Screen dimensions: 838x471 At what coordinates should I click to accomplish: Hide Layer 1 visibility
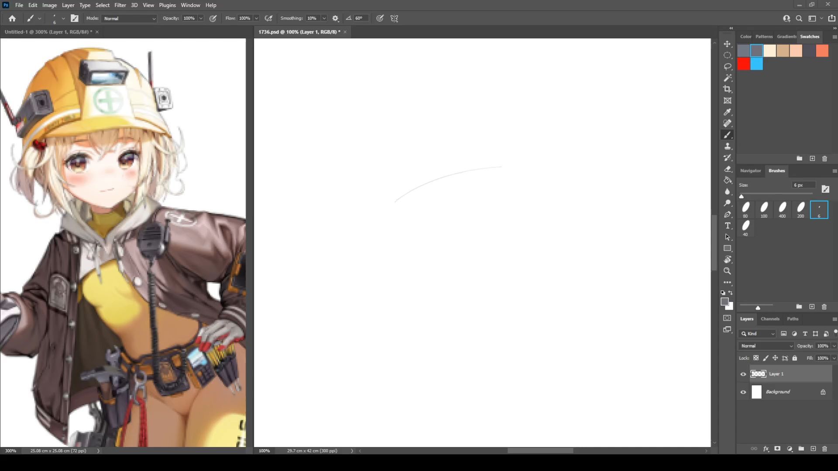743,374
